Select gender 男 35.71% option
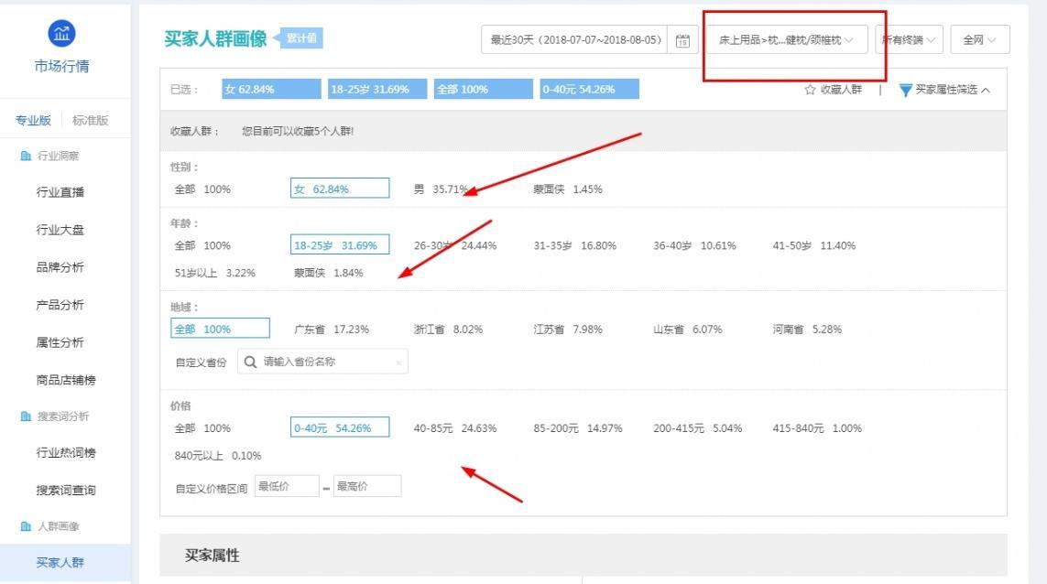 click(x=441, y=189)
